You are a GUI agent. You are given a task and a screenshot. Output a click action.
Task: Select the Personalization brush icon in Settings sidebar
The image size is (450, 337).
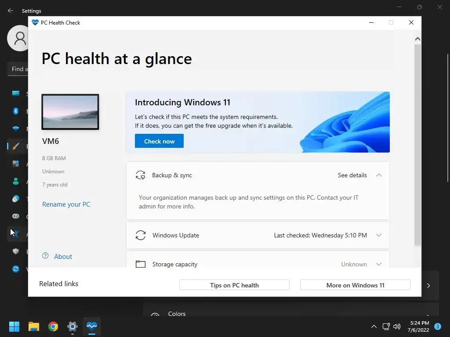(x=16, y=146)
